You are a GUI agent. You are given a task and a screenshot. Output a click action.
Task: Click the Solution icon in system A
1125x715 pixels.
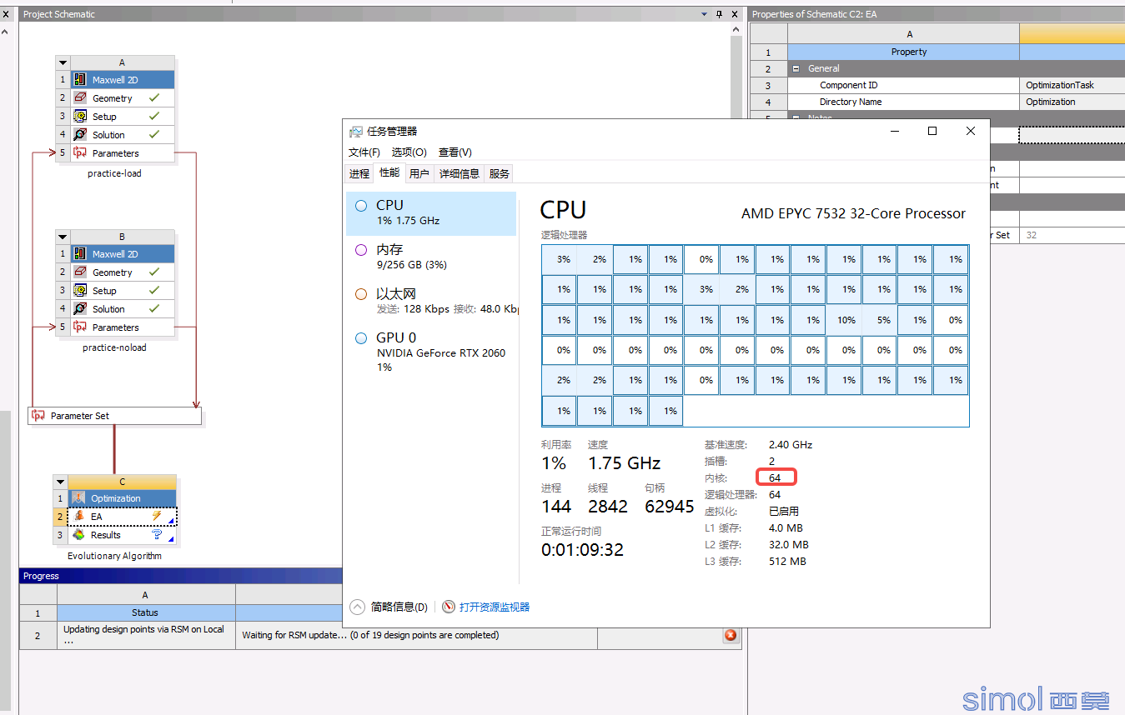tap(80, 135)
